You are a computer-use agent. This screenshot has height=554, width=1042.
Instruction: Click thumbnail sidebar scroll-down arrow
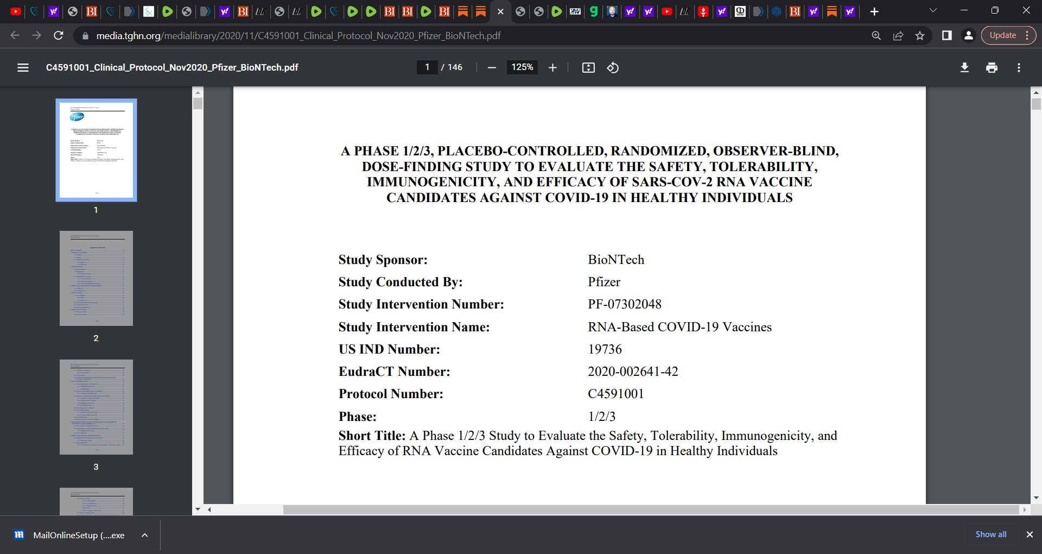[198, 509]
